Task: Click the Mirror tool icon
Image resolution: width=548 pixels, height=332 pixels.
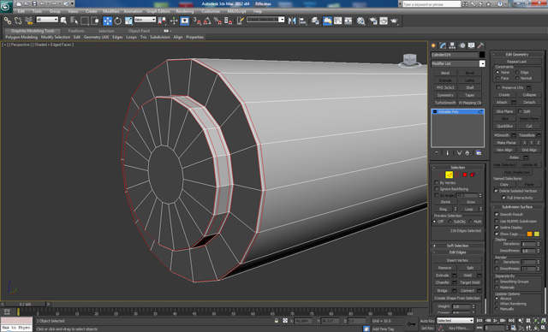Action: (x=292, y=21)
